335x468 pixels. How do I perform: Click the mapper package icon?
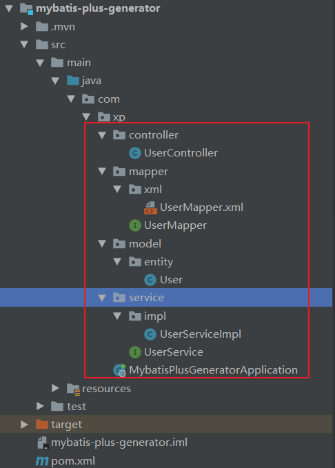click(x=119, y=172)
